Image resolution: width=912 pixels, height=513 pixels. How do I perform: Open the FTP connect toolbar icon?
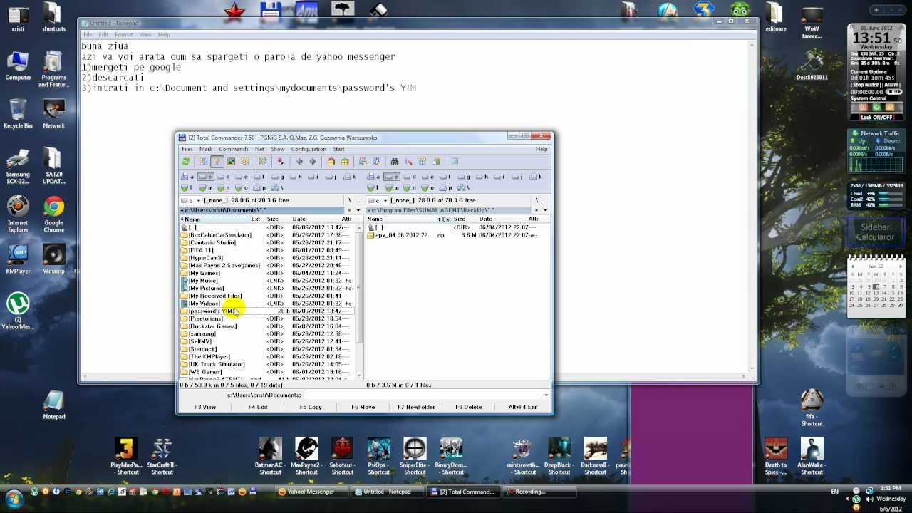[x=363, y=162]
